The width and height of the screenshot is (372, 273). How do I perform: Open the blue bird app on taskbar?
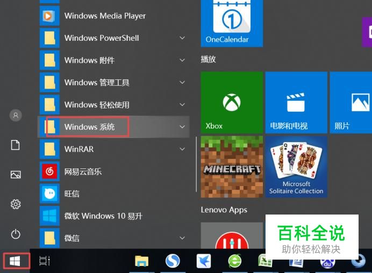tap(204, 261)
